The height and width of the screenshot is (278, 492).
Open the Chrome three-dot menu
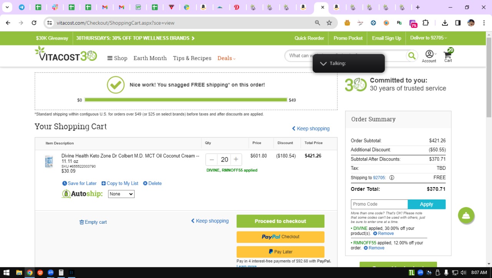pyautogui.click(x=484, y=23)
